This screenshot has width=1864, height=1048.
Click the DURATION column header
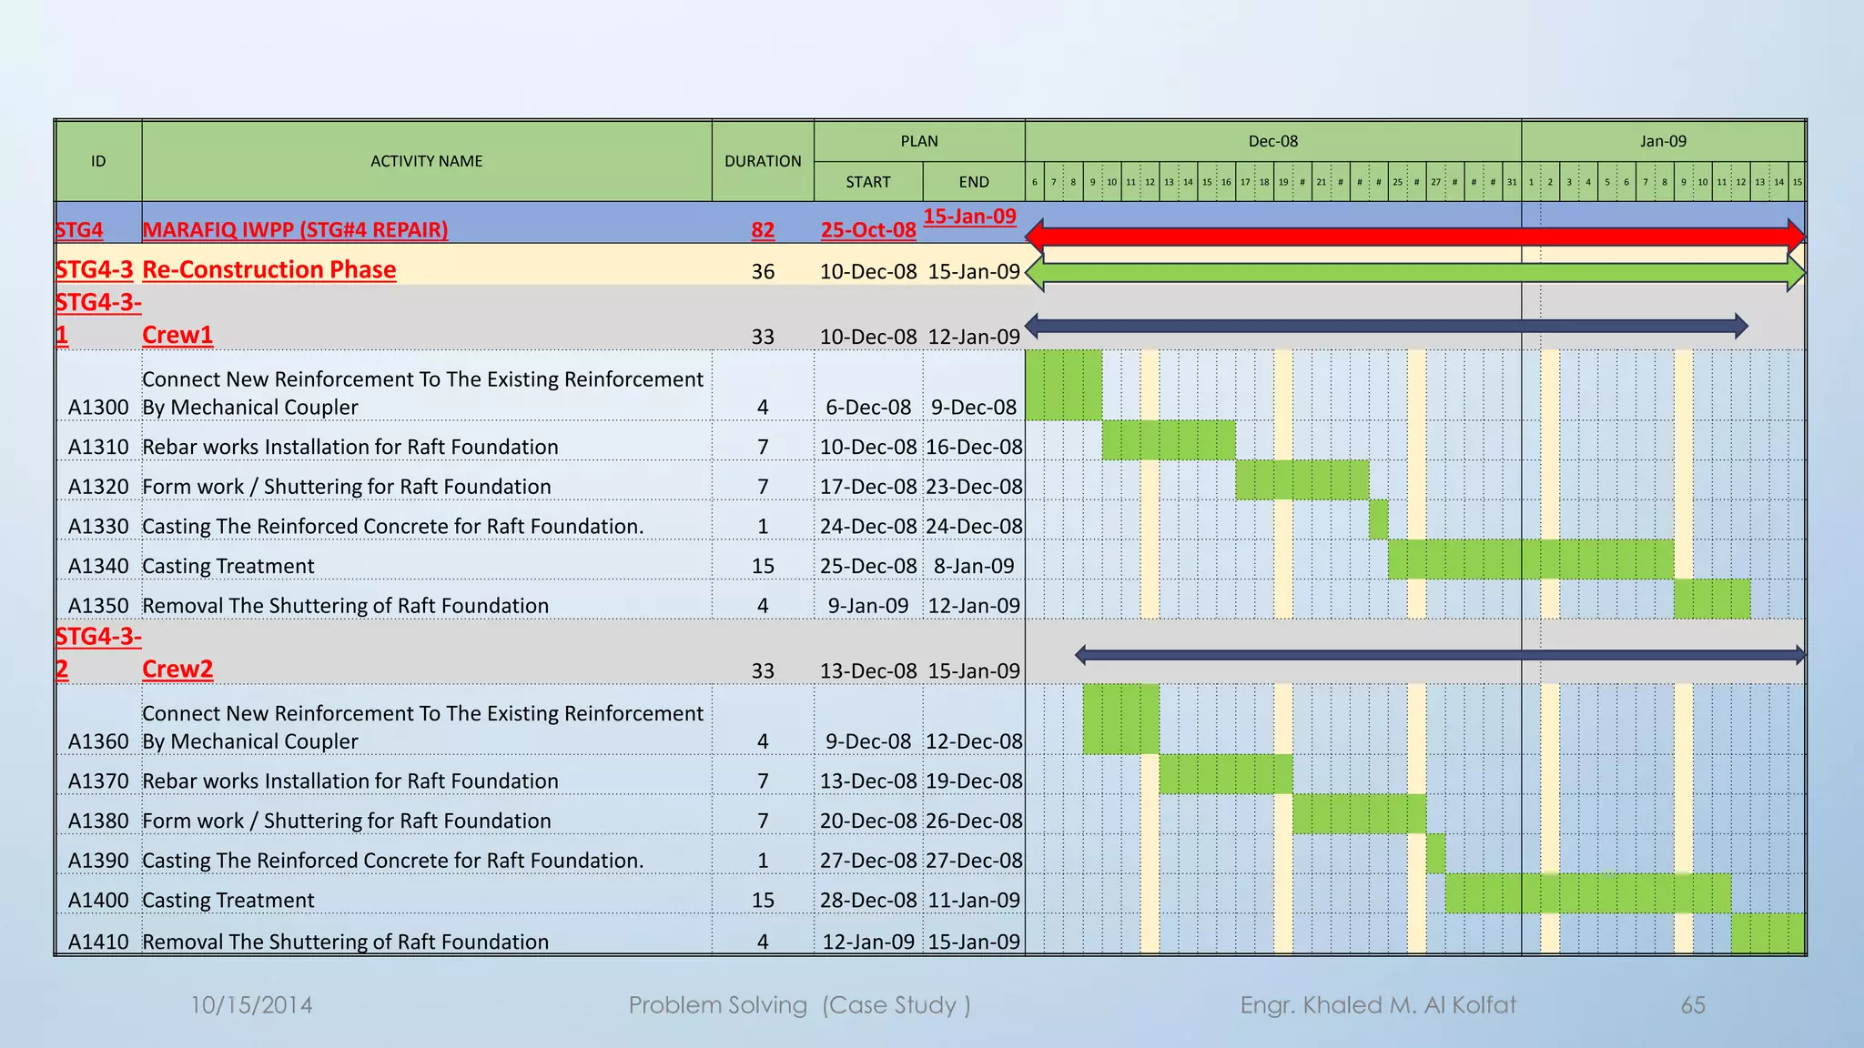763,161
